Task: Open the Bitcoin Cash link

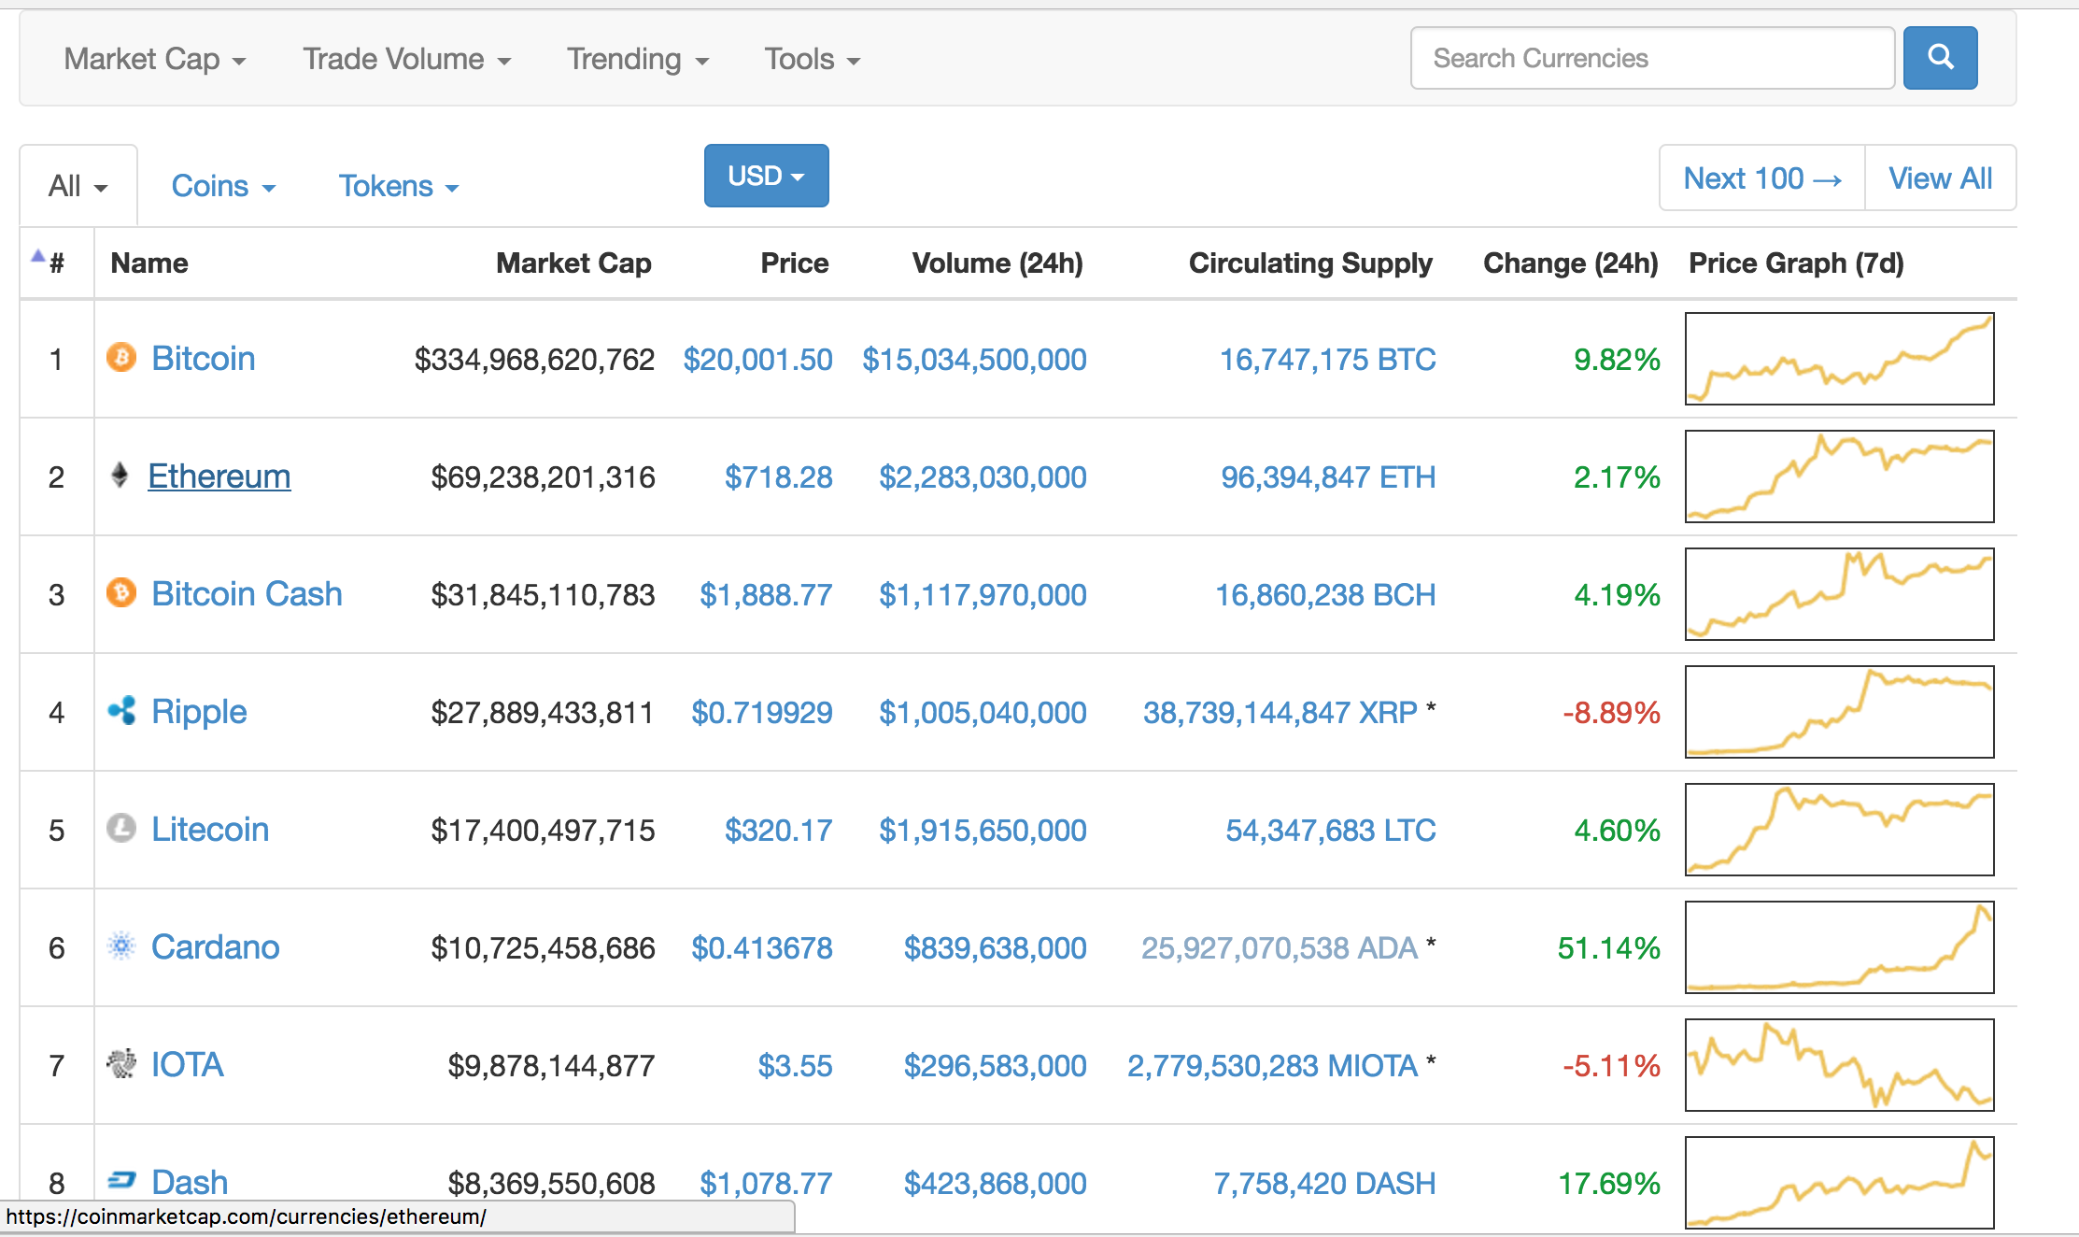Action: pos(247,594)
